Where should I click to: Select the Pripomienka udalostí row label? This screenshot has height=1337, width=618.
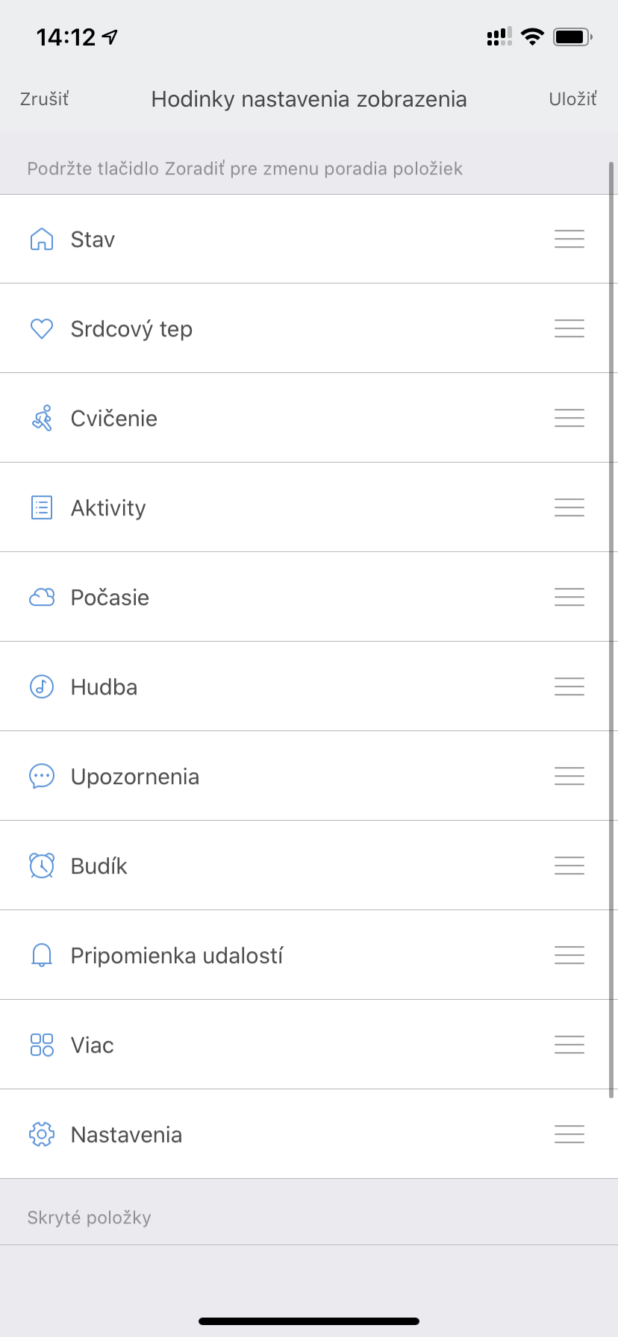pos(177,956)
